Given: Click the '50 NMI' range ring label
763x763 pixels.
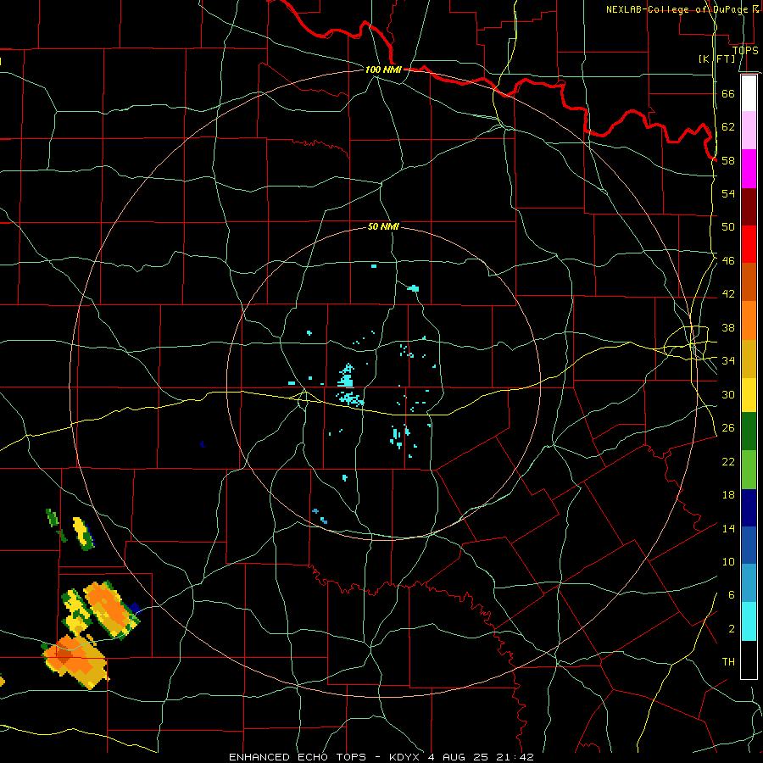Looking at the screenshot, I should tap(383, 226).
